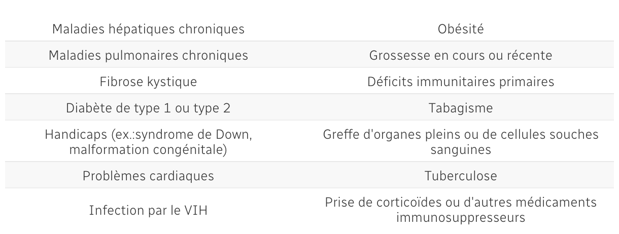The image size is (619, 234).
Task: Click the word 'Down' in Handicaps cell
Action: pos(235,135)
